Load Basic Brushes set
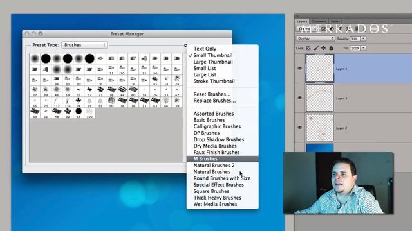412x231 pixels. tap(209, 120)
